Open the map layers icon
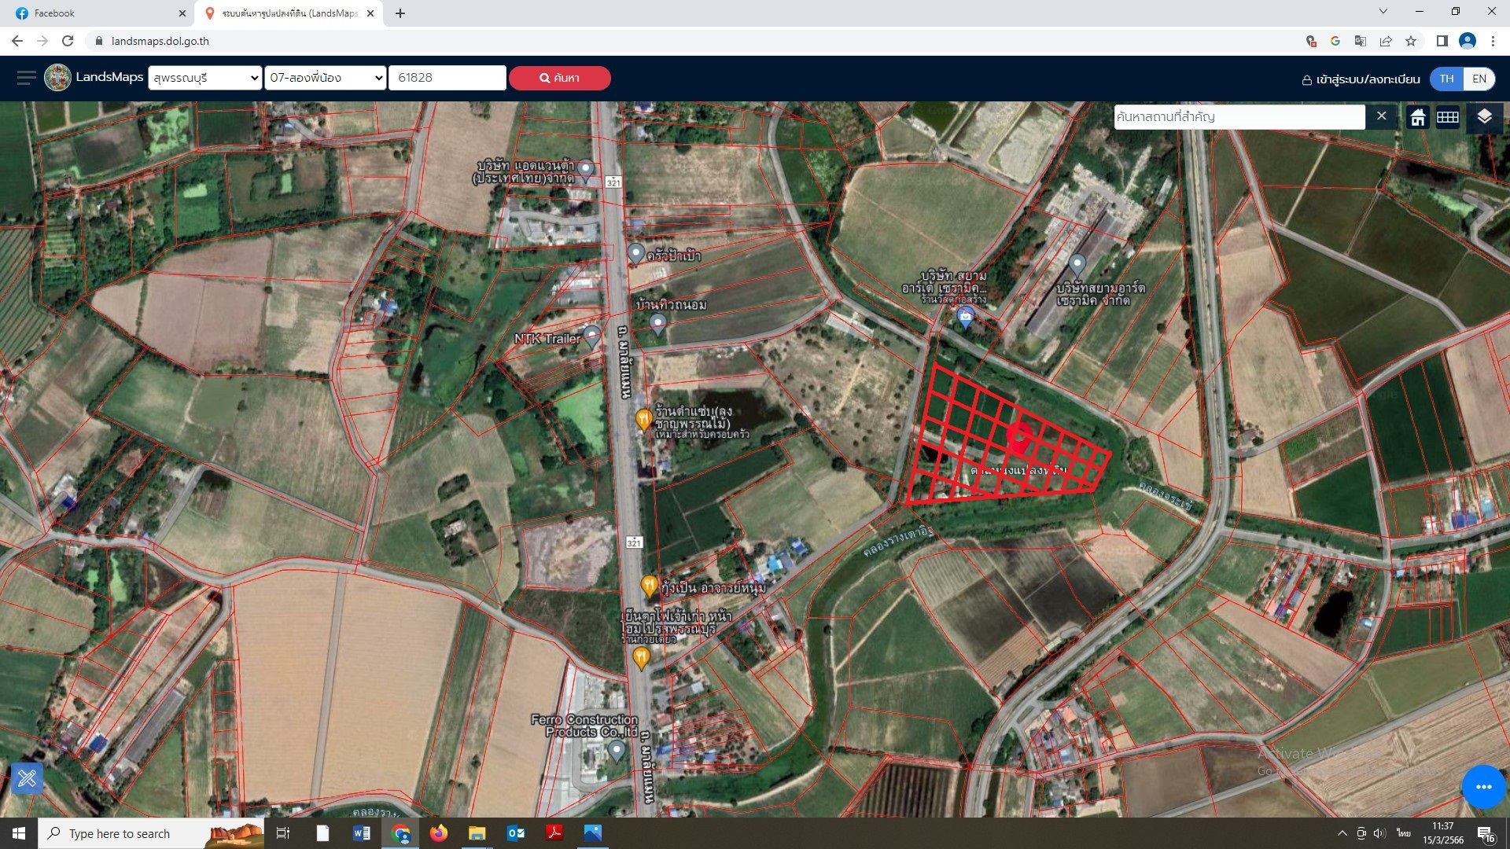Screen dimensions: 1510x849 1484,117
